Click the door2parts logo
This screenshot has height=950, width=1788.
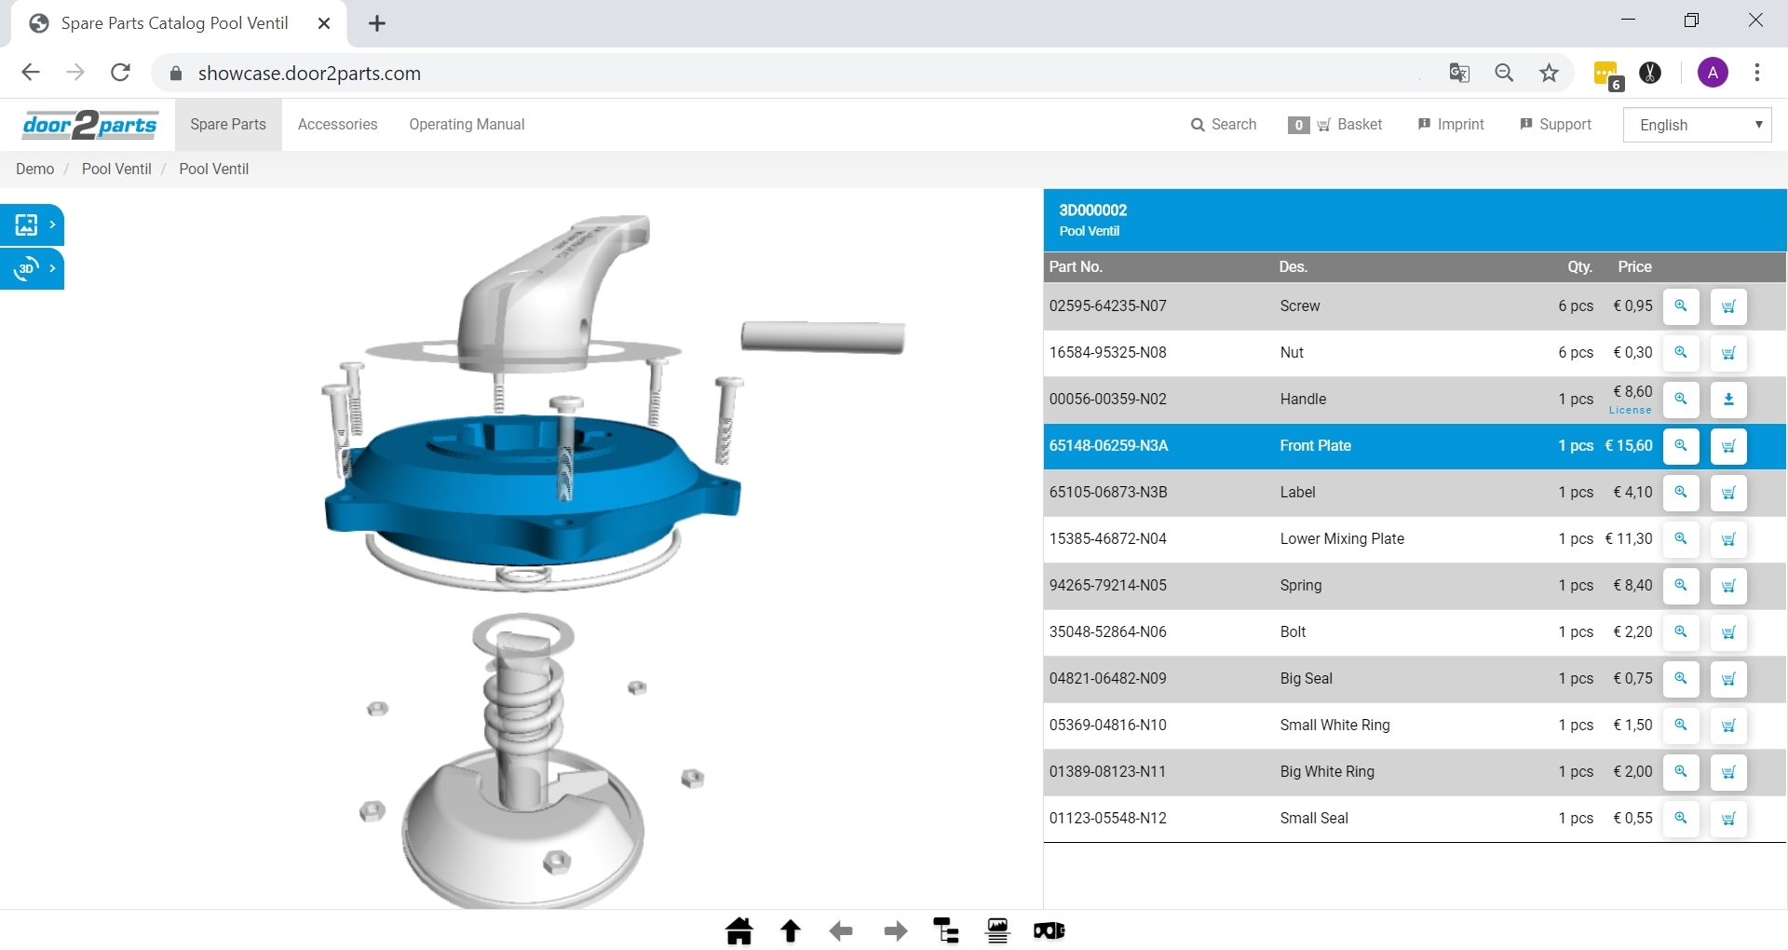coord(90,124)
